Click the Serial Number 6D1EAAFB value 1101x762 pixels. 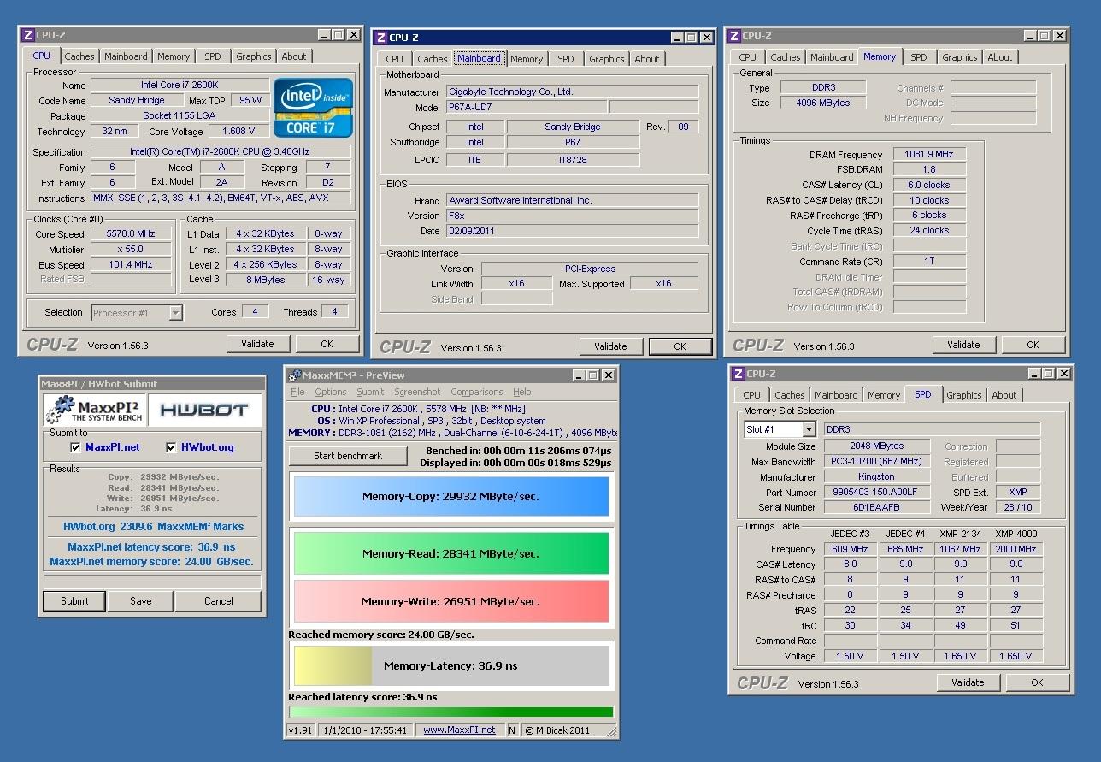[876, 507]
